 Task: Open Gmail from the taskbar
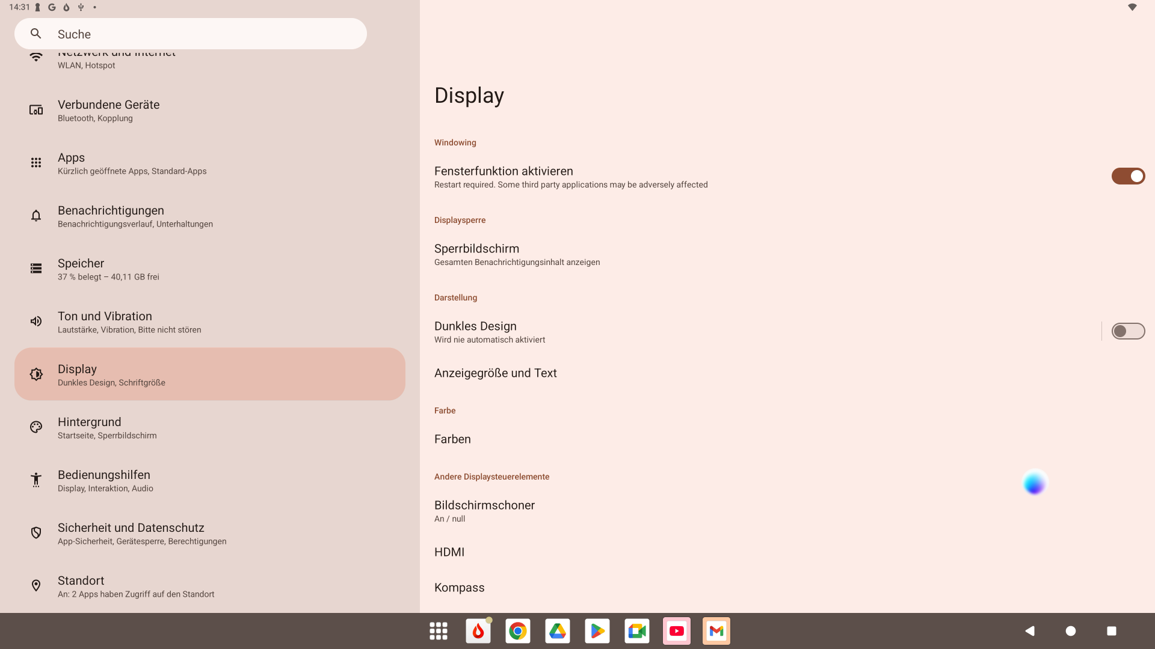pyautogui.click(x=716, y=631)
